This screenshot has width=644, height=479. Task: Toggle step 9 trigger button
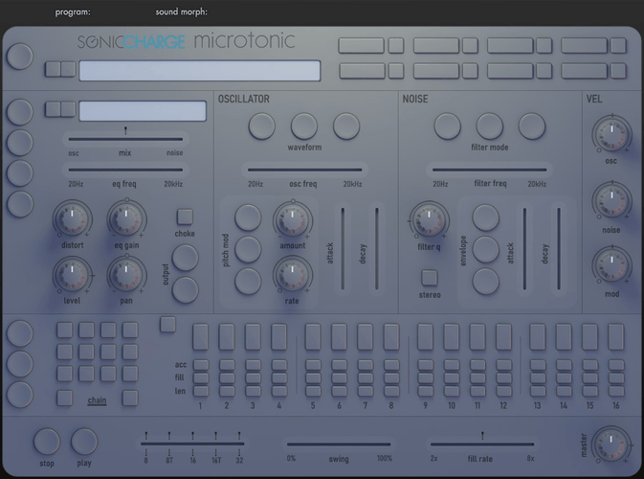coord(425,337)
